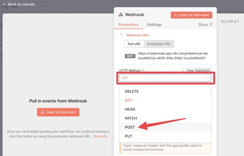Switch to the Production URL option
244x156 pixels.
(159, 44)
